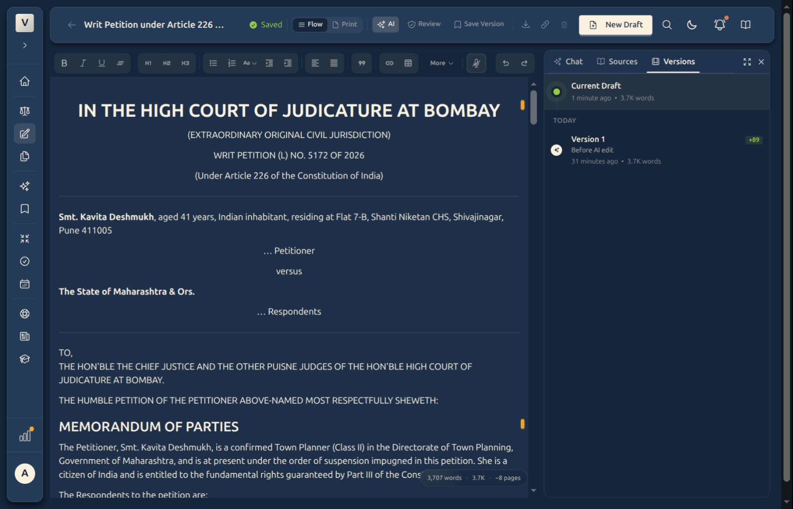Toggle the AI assistant button
Viewport: 793px width, 509px height.
click(x=386, y=24)
